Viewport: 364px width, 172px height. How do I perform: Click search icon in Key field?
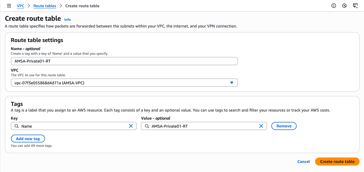(x=16, y=126)
